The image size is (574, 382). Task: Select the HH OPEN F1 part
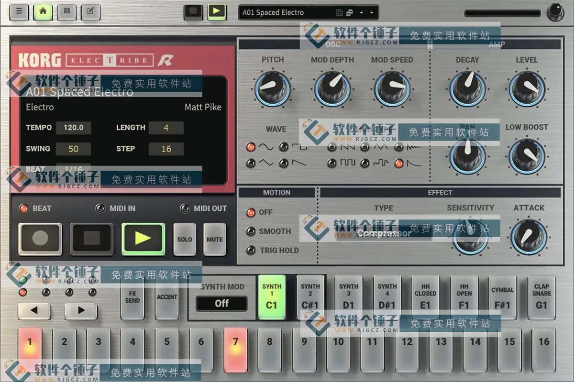[464, 297]
